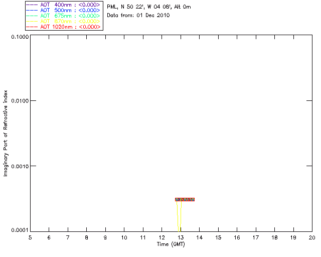321x257 pixels.
Task: Click the 0.0001 y-axis value
Action: (20, 230)
